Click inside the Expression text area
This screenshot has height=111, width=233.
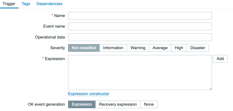[140, 72]
